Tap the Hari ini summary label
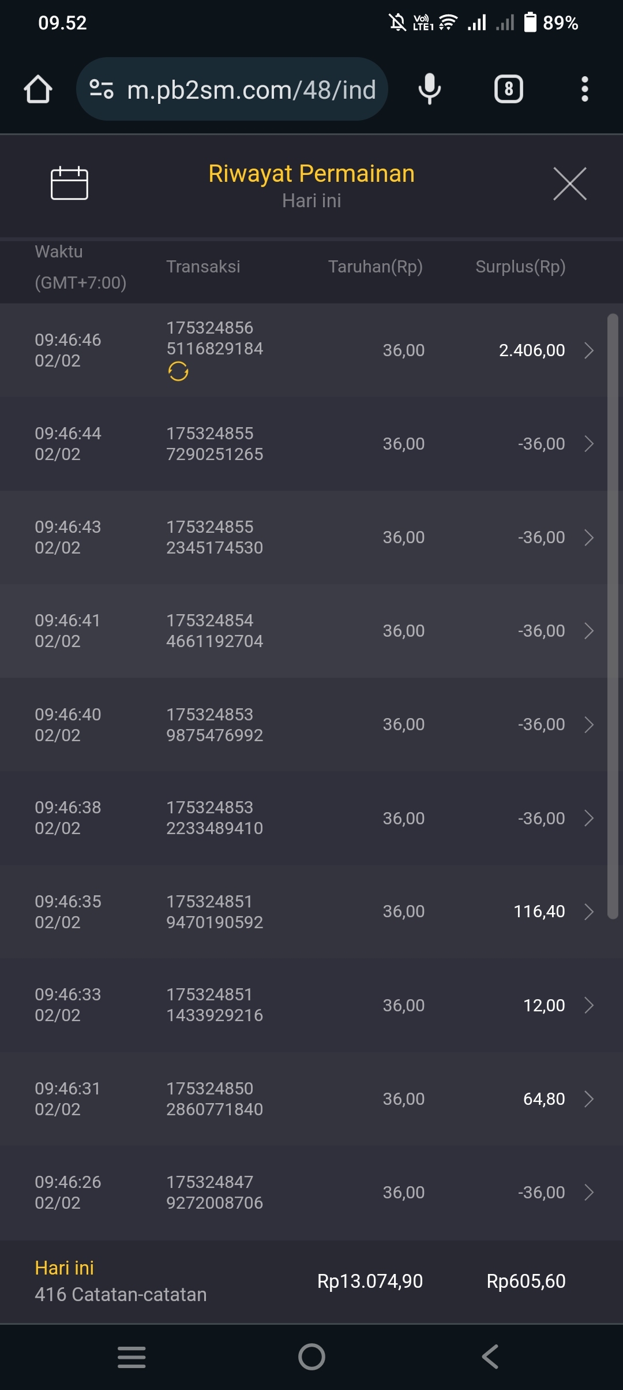 (64, 1268)
